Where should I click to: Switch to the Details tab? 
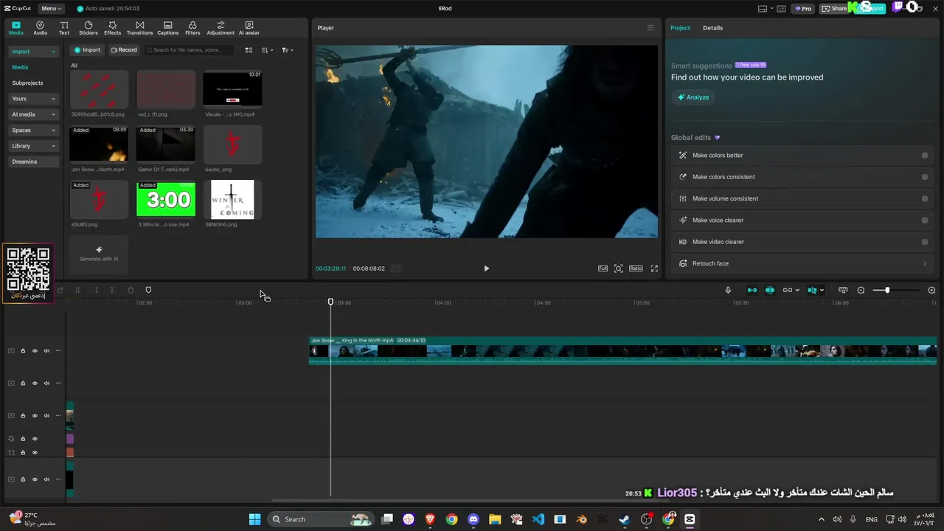[712, 28]
